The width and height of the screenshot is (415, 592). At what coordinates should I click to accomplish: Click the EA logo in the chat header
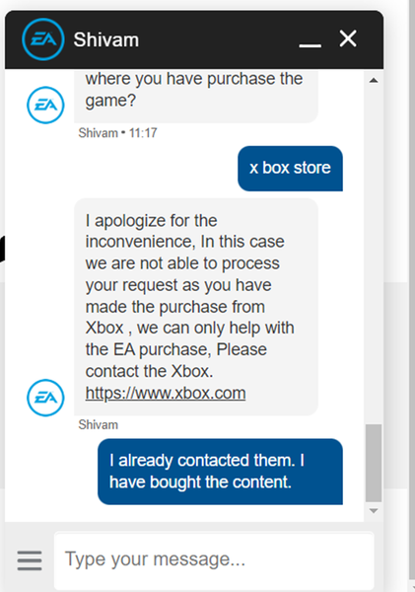click(43, 39)
